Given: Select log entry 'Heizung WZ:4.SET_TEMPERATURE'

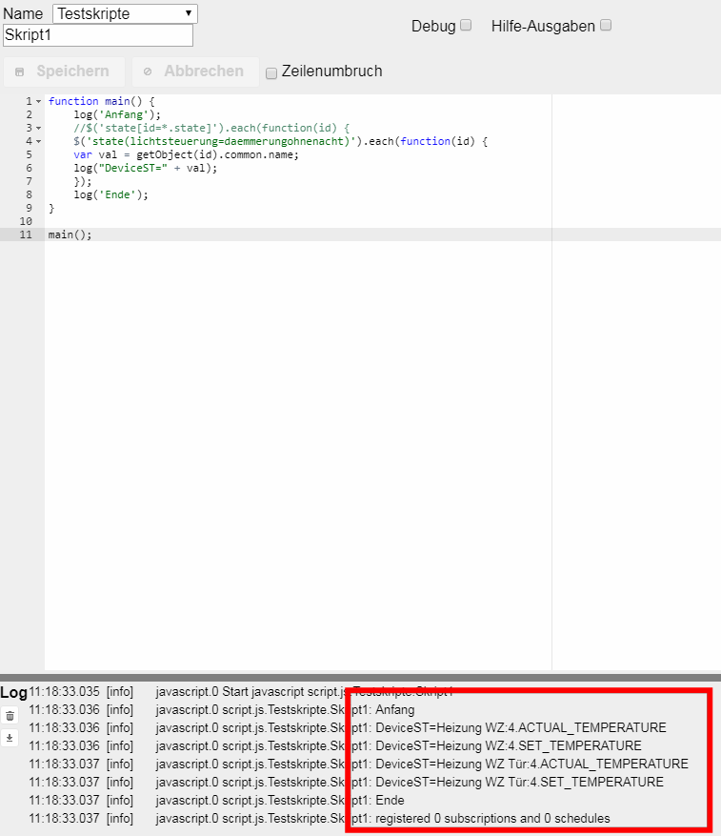Looking at the screenshot, I should click(335, 745).
